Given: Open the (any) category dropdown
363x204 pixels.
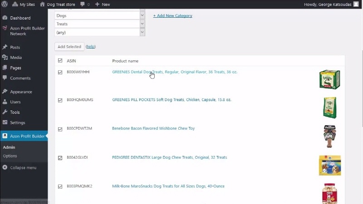Looking at the screenshot, I should 100,32.
